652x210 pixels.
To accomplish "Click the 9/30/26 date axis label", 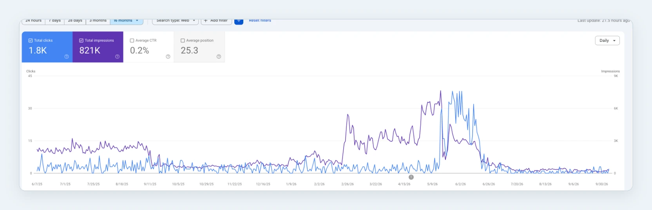I will (x=602, y=184).
